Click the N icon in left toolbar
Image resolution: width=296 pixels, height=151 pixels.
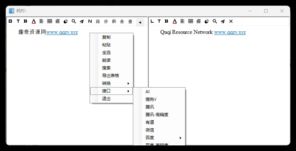point(90,21)
